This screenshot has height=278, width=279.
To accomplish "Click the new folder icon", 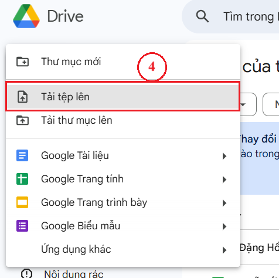I will pyautogui.click(x=22, y=62).
